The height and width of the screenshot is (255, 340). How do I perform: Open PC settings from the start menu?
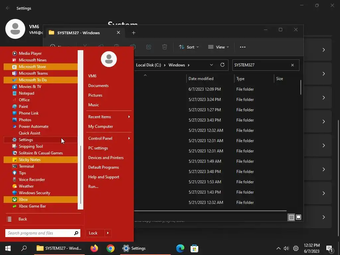coord(98,148)
